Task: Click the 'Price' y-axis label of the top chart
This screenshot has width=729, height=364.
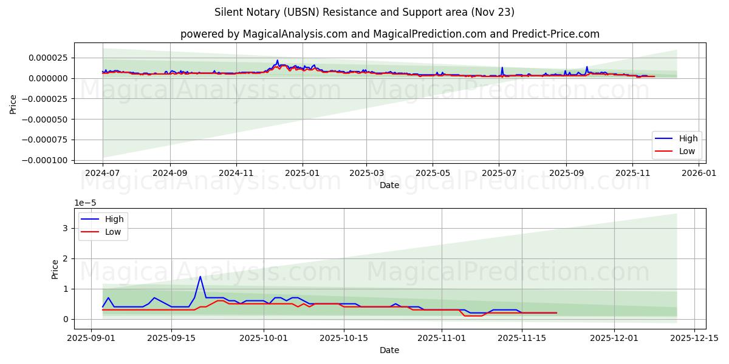Action: [x=13, y=103]
